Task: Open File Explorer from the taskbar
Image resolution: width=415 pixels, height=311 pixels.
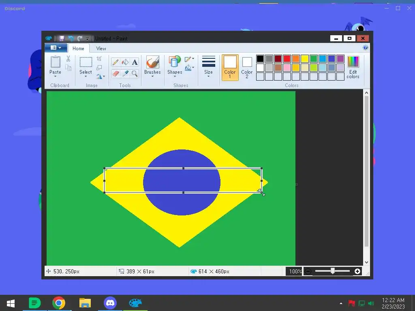Action: (85, 303)
